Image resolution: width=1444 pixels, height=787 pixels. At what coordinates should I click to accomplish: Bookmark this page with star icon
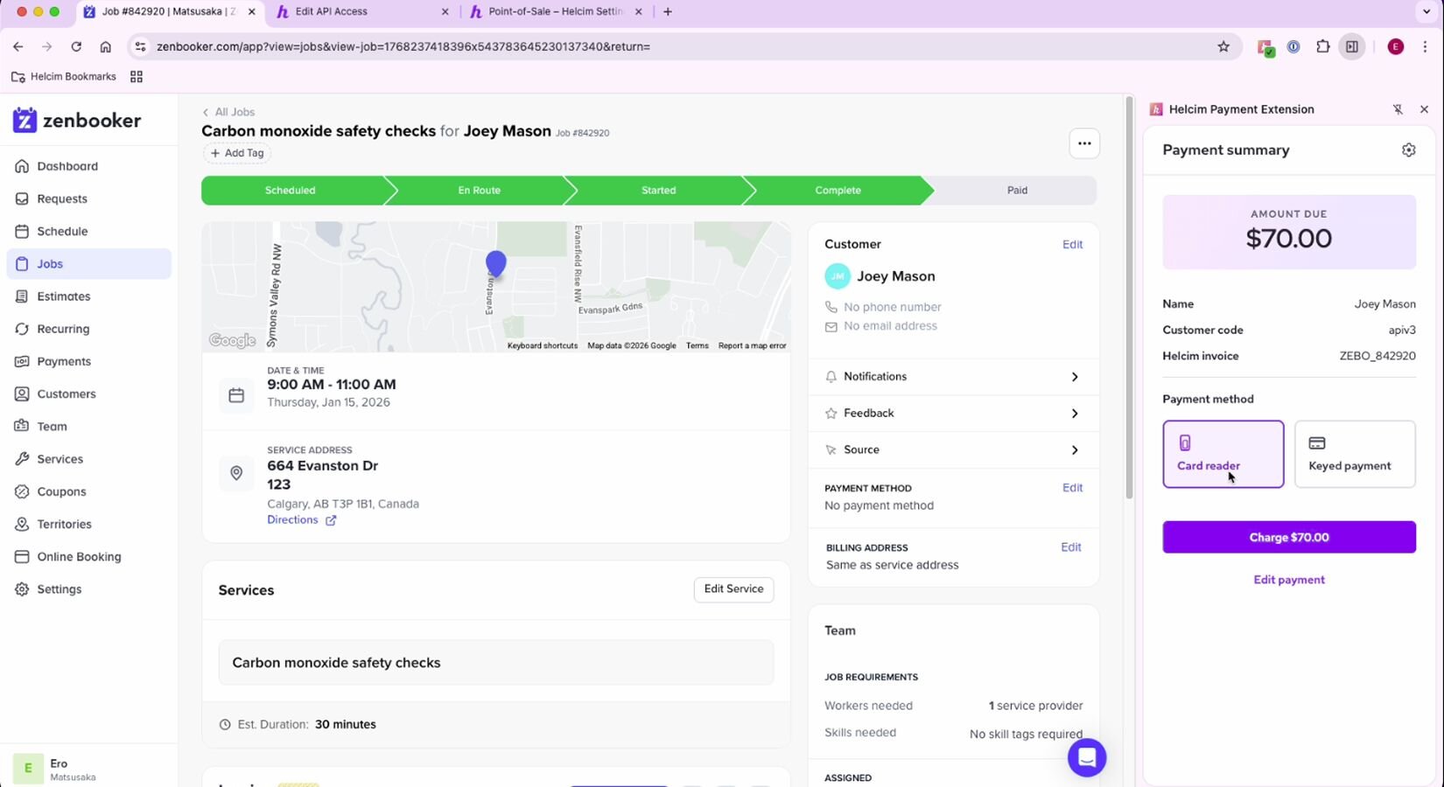coord(1223,46)
